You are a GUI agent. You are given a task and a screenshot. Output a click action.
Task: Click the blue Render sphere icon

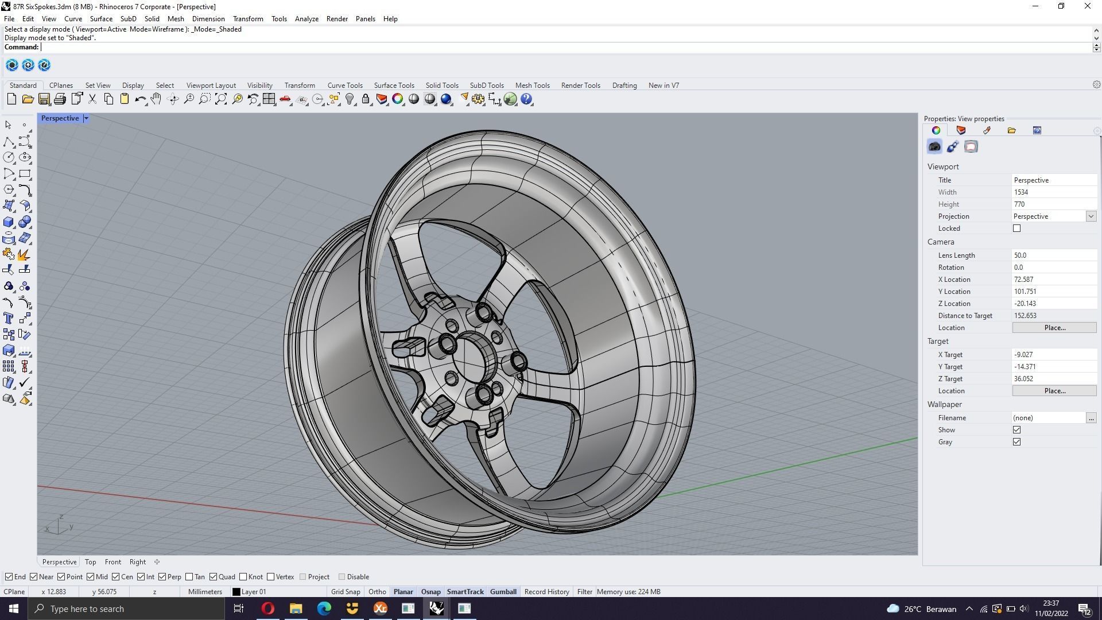pos(446,99)
